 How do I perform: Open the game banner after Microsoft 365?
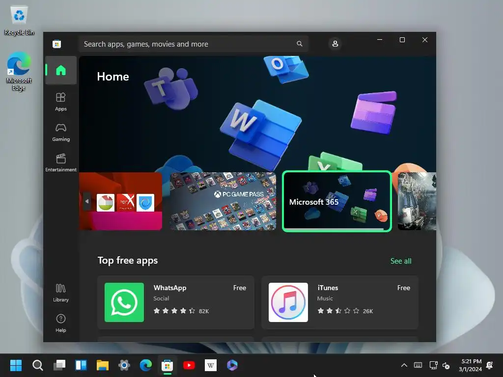[x=417, y=201]
